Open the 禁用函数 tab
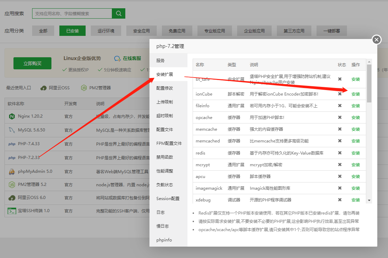The width and height of the screenshot is (388, 258). (168, 157)
